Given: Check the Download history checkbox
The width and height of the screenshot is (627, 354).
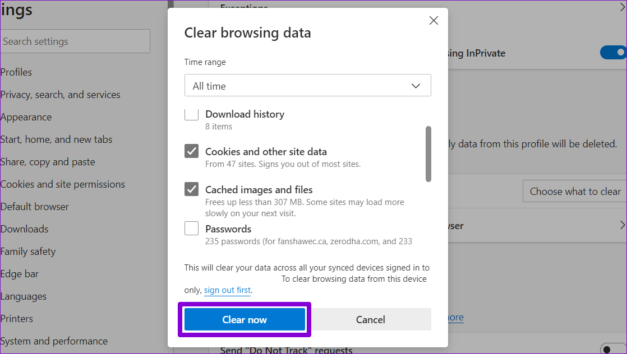Looking at the screenshot, I should point(192,114).
